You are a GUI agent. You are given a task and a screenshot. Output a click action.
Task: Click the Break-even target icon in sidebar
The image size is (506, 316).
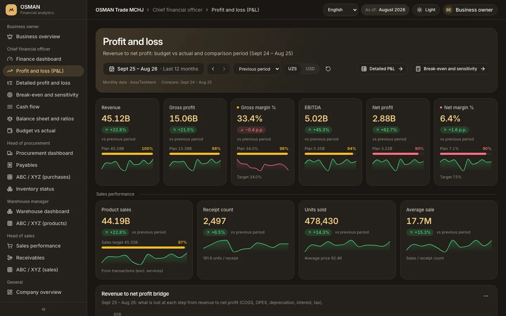10,95
